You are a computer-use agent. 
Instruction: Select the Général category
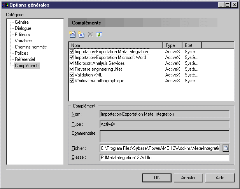(22, 22)
